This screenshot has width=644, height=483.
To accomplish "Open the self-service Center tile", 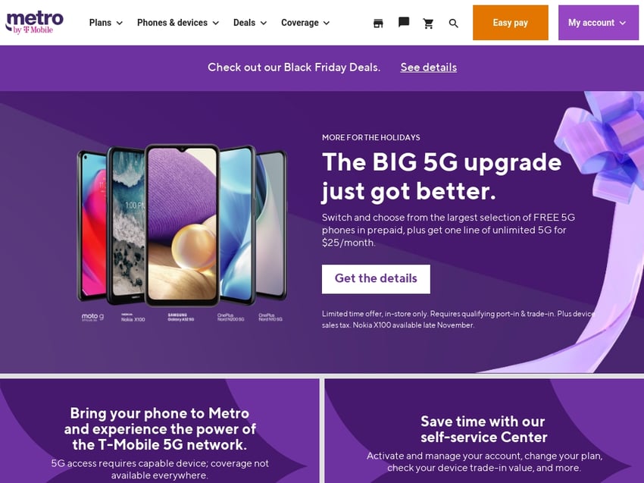I will [484, 431].
